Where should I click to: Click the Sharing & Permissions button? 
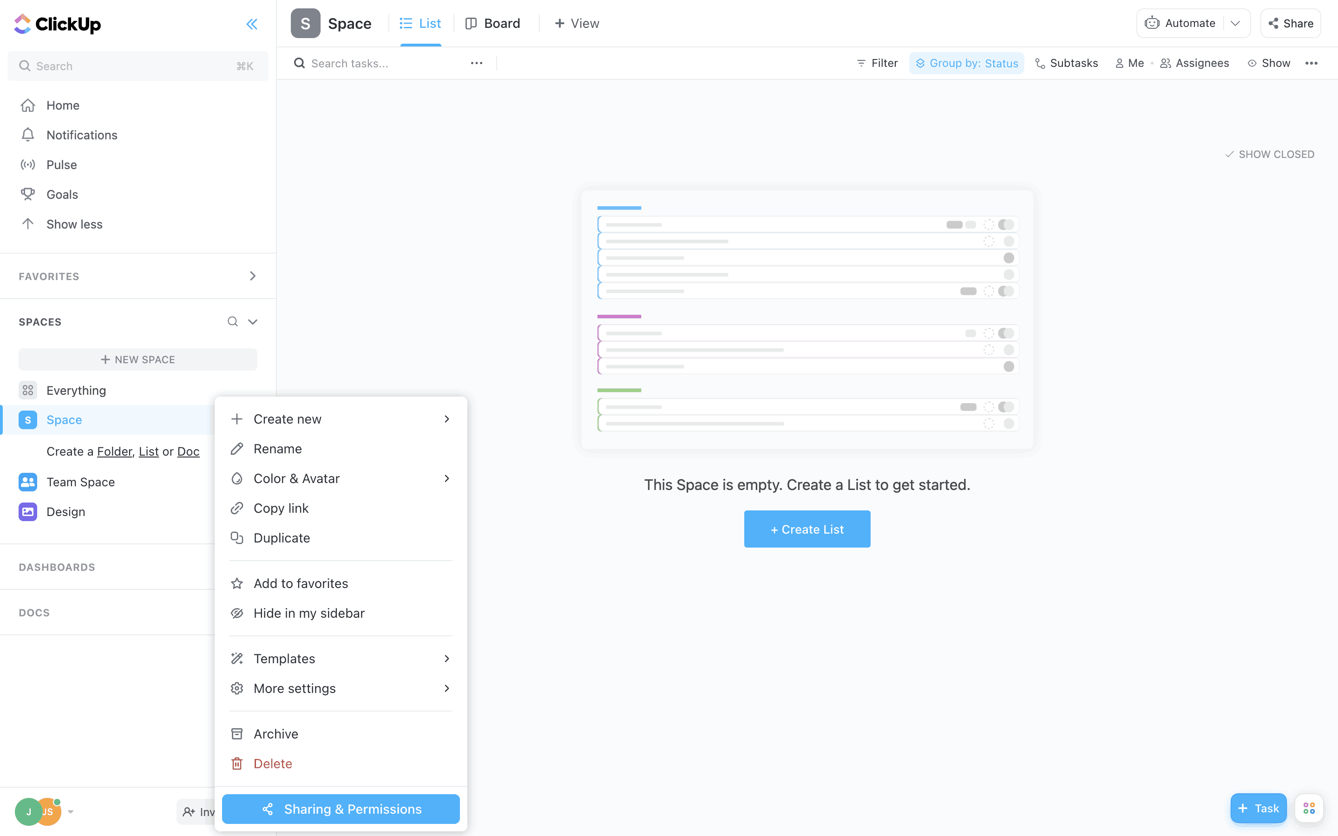(341, 809)
